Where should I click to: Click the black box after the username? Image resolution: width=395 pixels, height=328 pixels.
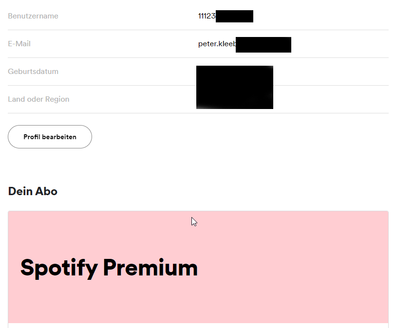click(234, 16)
